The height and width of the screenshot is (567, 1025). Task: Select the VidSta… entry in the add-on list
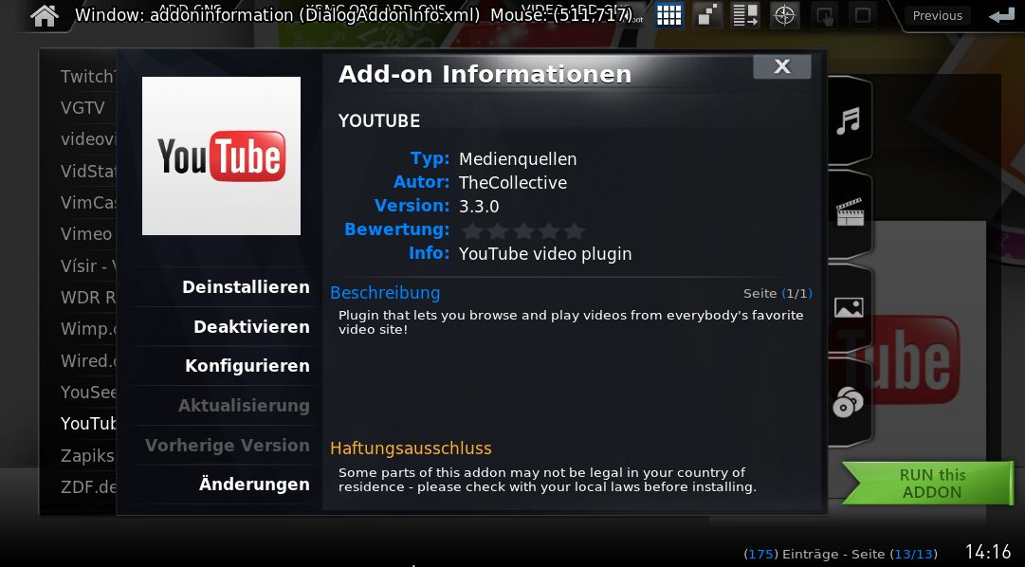(x=87, y=171)
